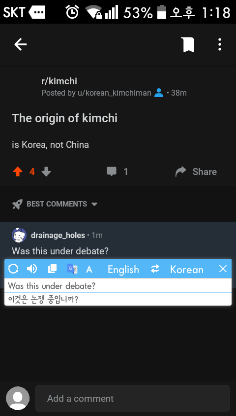The image size is (236, 416).
Task: Play translation audio with the speaker icon
Action: point(32,269)
